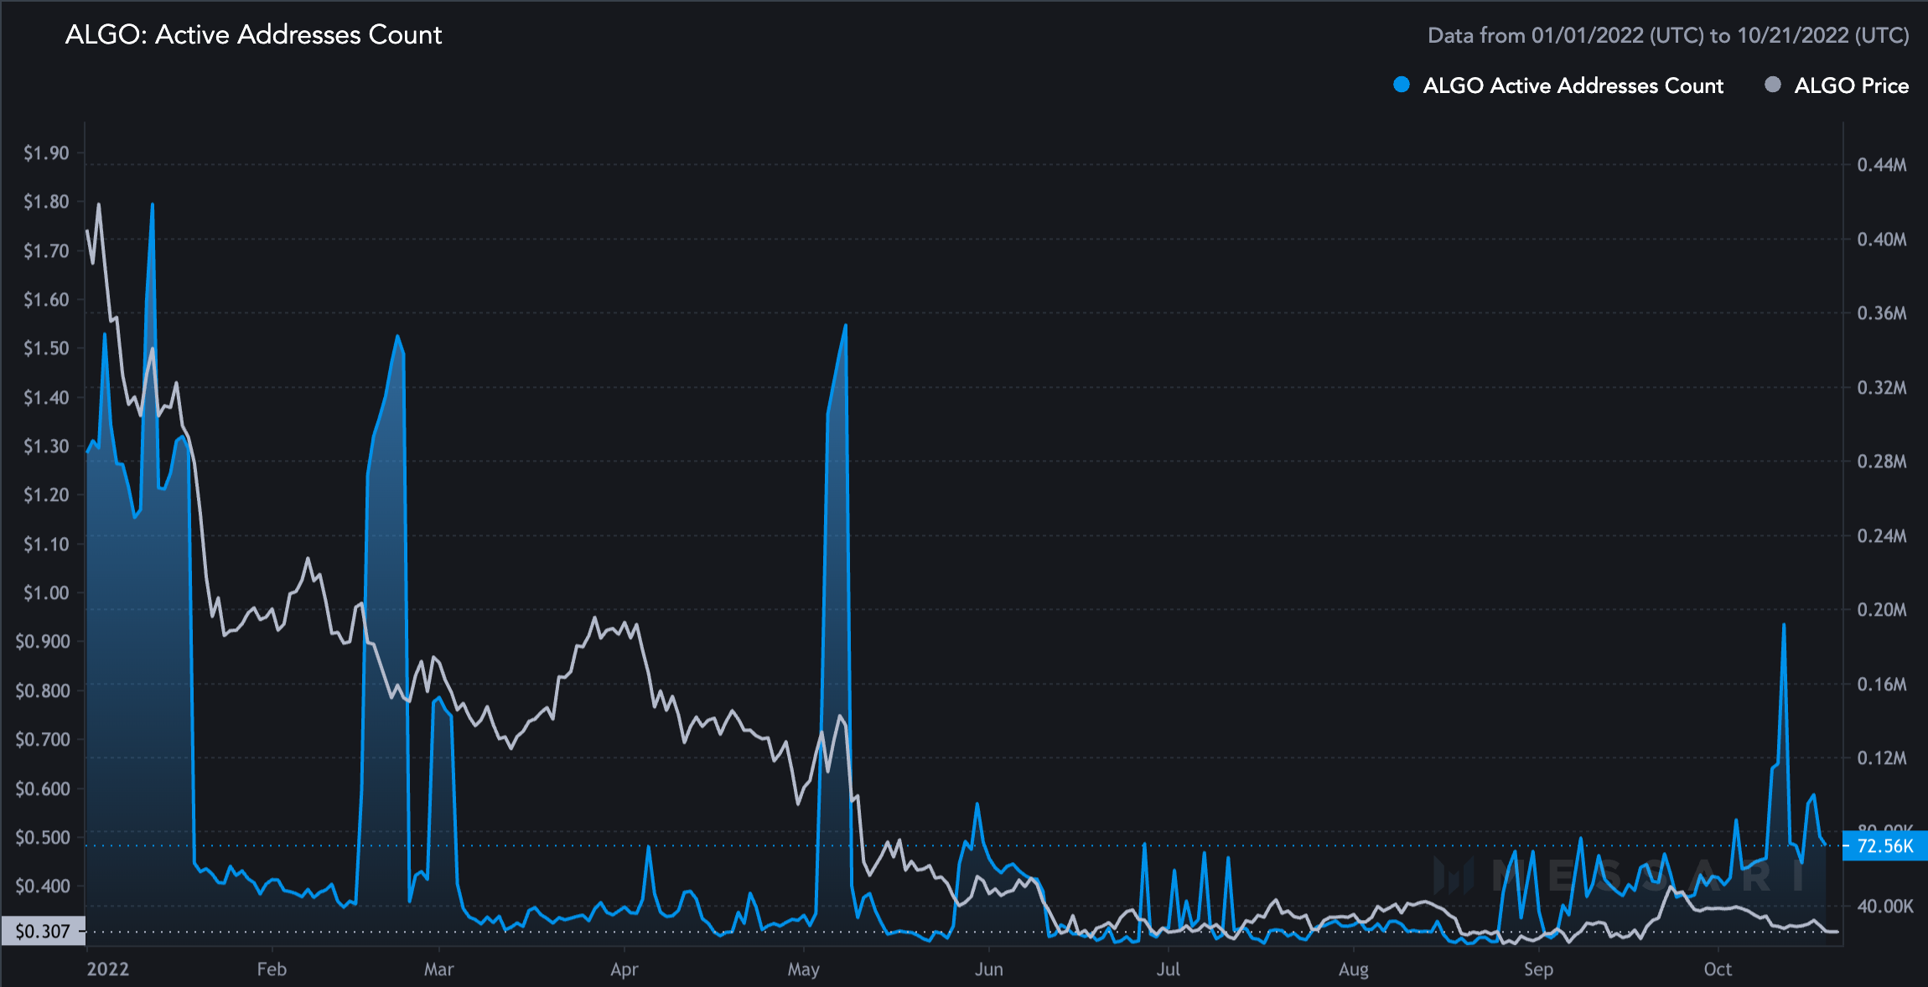This screenshot has width=1928, height=987.
Task: Click the chart title ALGO: Active Addresses Count
Action: tap(253, 35)
